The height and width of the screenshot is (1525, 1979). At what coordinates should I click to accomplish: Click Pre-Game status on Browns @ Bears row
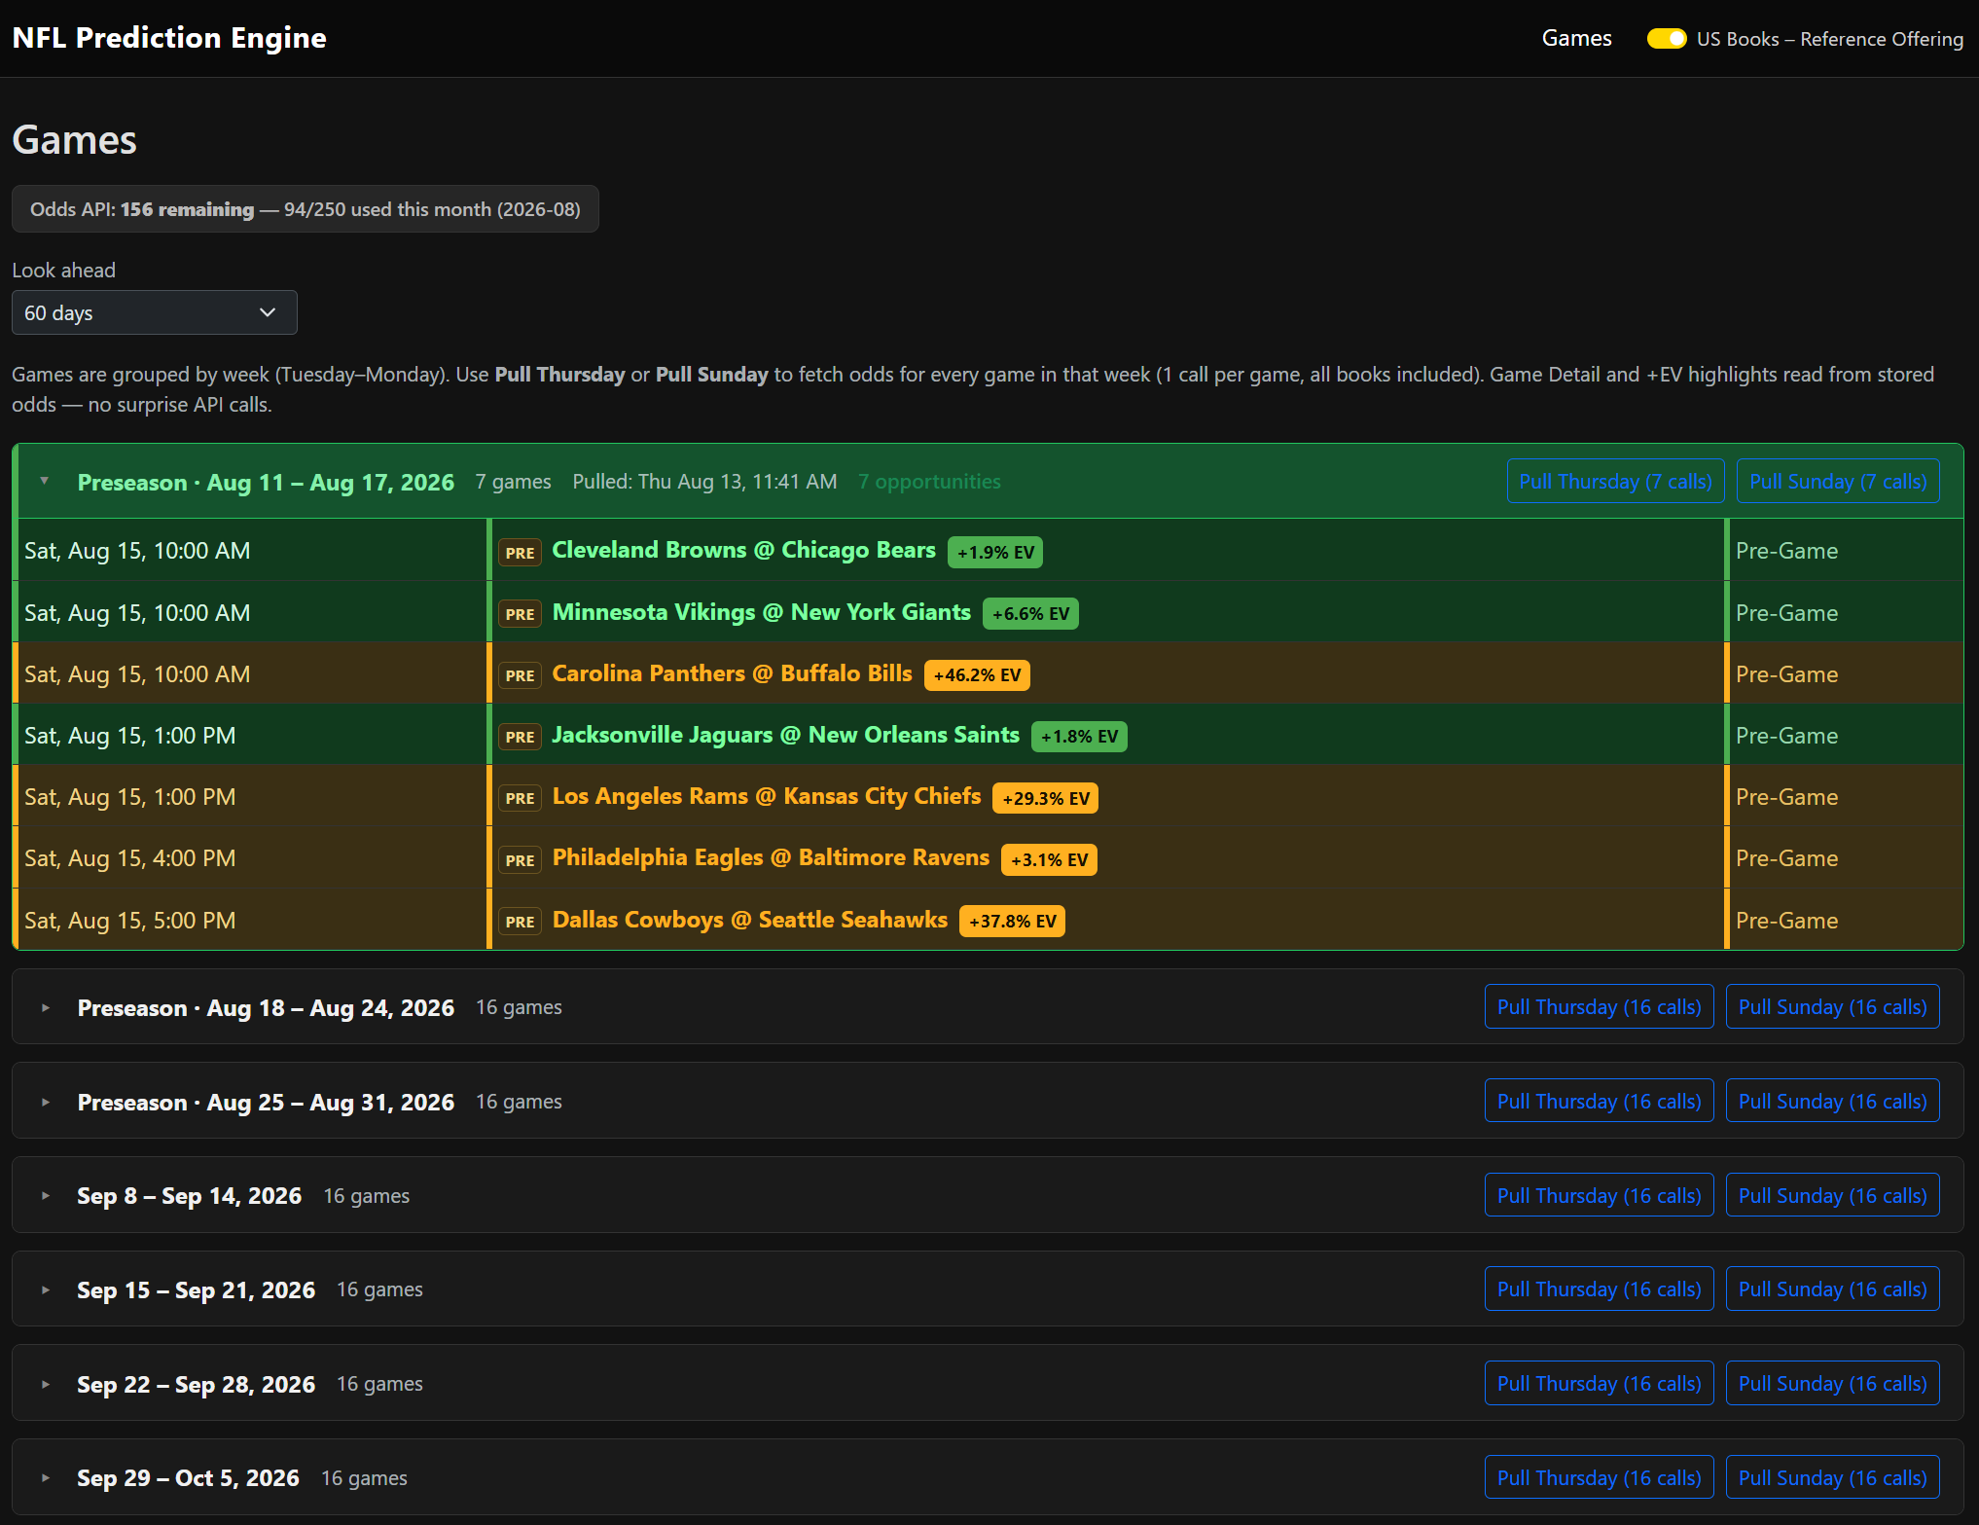click(x=1786, y=551)
